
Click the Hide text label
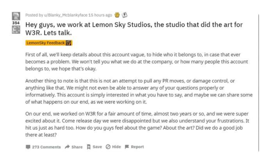116,147
